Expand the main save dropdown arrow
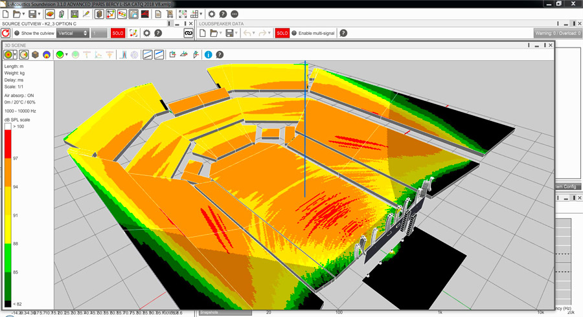This screenshot has height=317, width=583. pyautogui.click(x=39, y=14)
